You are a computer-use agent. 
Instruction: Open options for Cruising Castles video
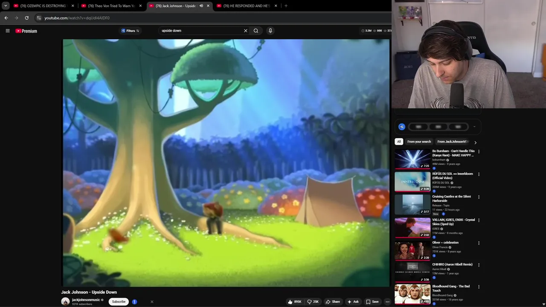coord(479,197)
